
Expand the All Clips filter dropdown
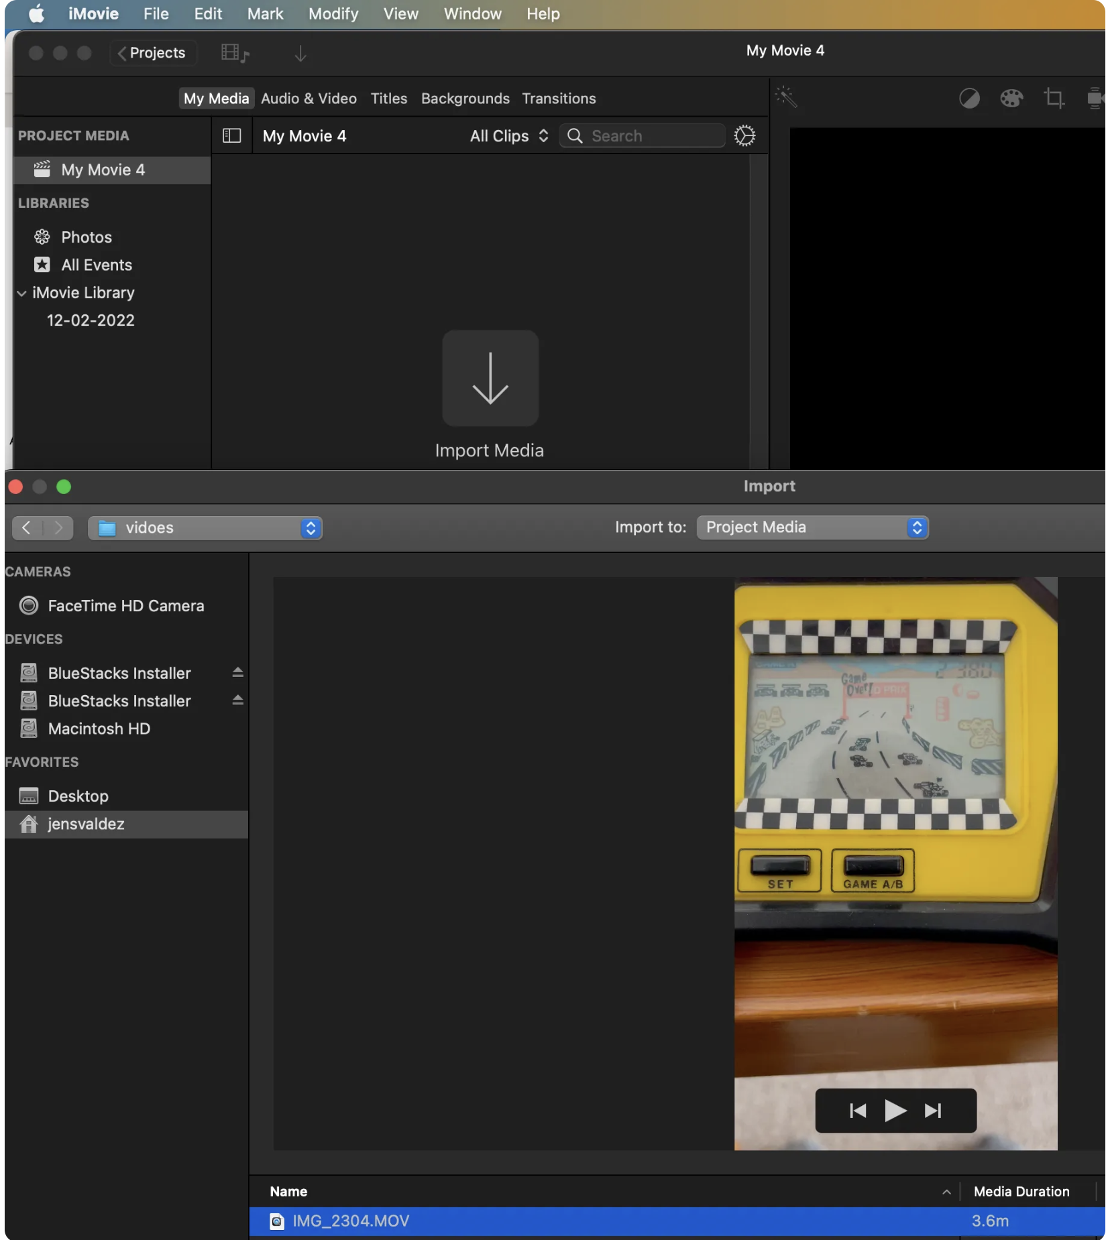click(x=508, y=135)
